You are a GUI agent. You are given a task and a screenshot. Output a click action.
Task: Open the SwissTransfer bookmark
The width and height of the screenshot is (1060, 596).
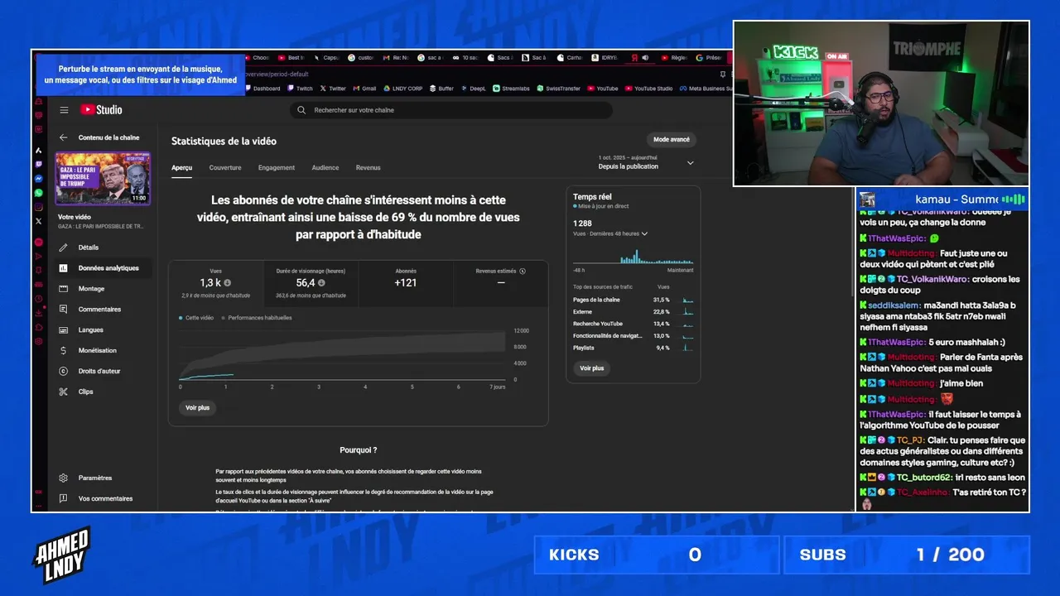[559, 89]
